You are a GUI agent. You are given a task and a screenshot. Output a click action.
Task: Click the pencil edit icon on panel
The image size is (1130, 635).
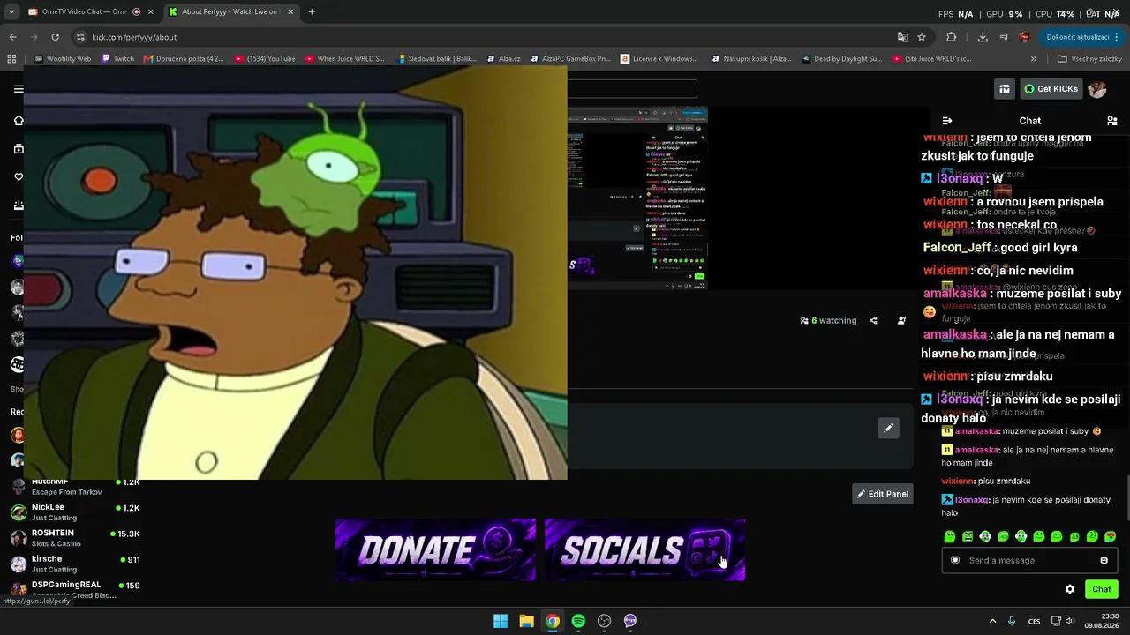point(889,429)
